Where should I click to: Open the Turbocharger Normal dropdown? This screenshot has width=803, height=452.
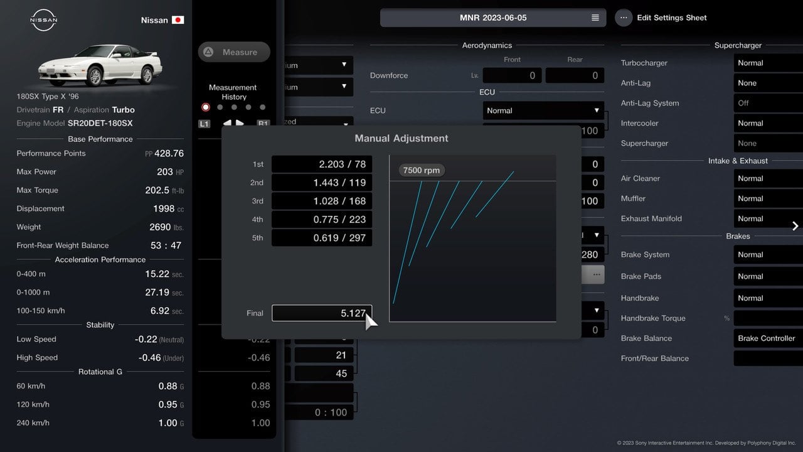[768, 63]
